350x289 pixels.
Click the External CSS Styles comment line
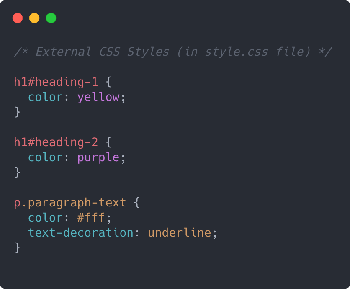pyautogui.click(x=173, y=52)
